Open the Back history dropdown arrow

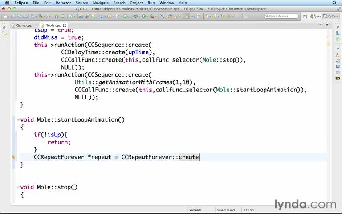tap(232, 16)
